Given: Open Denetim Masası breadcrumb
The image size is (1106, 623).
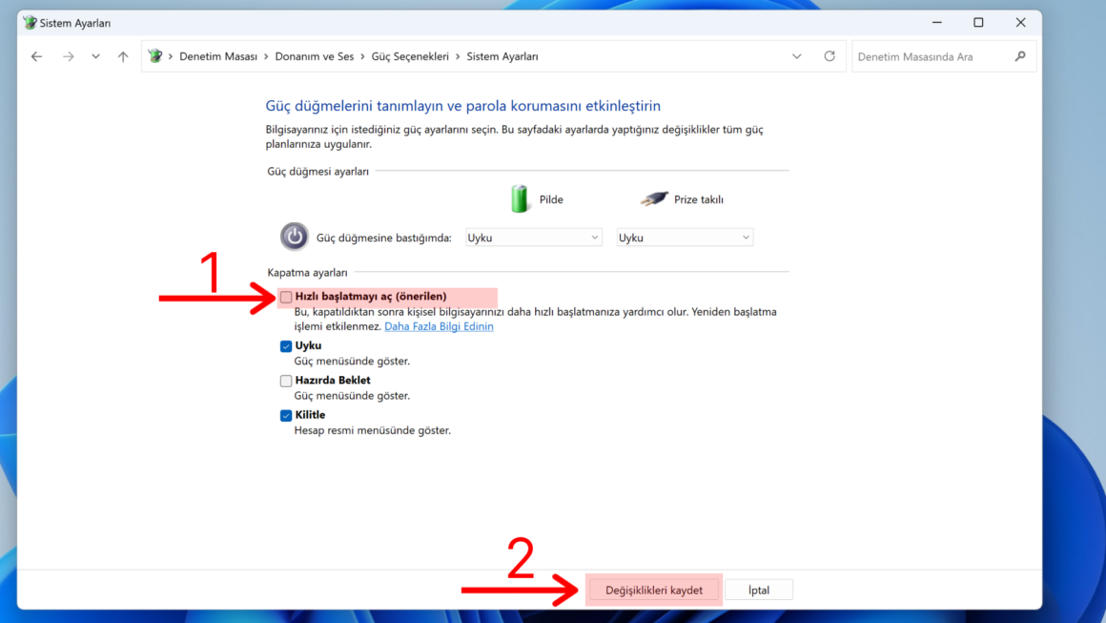Looking at the screenshot, I should 218,56.
